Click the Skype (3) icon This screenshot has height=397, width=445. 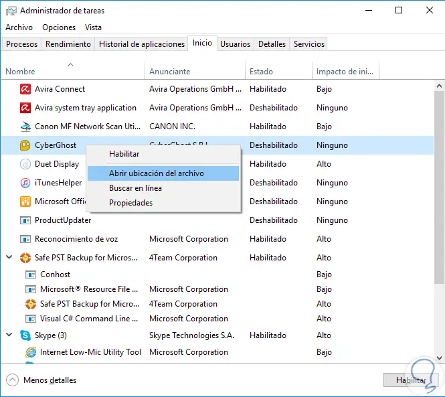click(25, 335)
